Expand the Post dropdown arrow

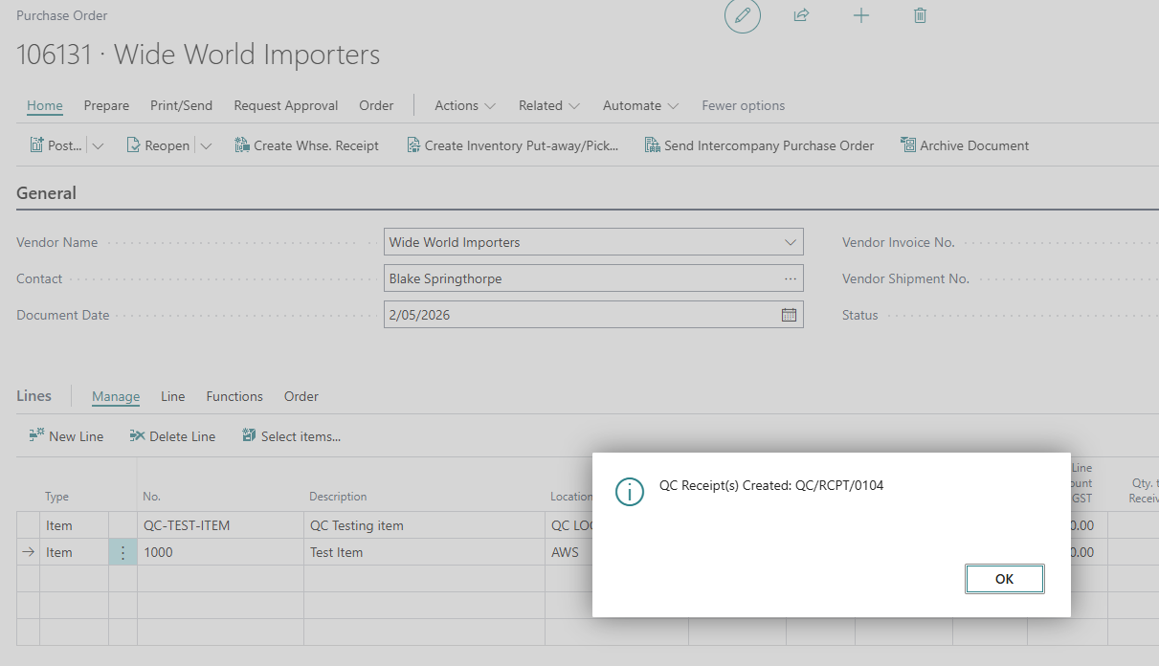[x=98, y=145]
